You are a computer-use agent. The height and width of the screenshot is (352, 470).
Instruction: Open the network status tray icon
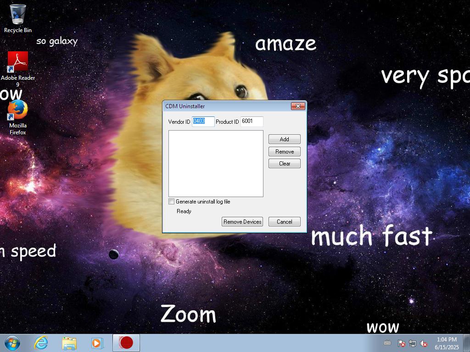(x=413, y=343)
